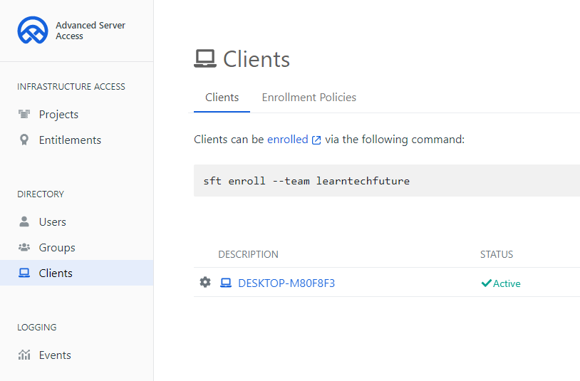580x381 pixels.
Task: Click the laptop icon beside DESKTOP-M80F8F3
Action: coord(226,283)
